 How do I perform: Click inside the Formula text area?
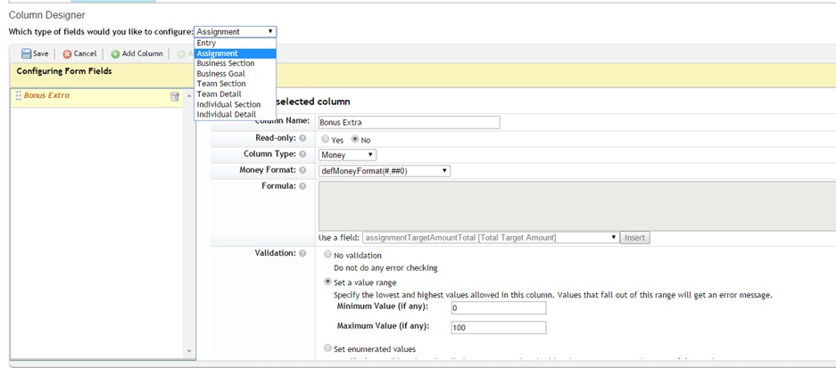577,206
